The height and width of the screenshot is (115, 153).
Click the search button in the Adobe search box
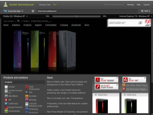(140, 23)
